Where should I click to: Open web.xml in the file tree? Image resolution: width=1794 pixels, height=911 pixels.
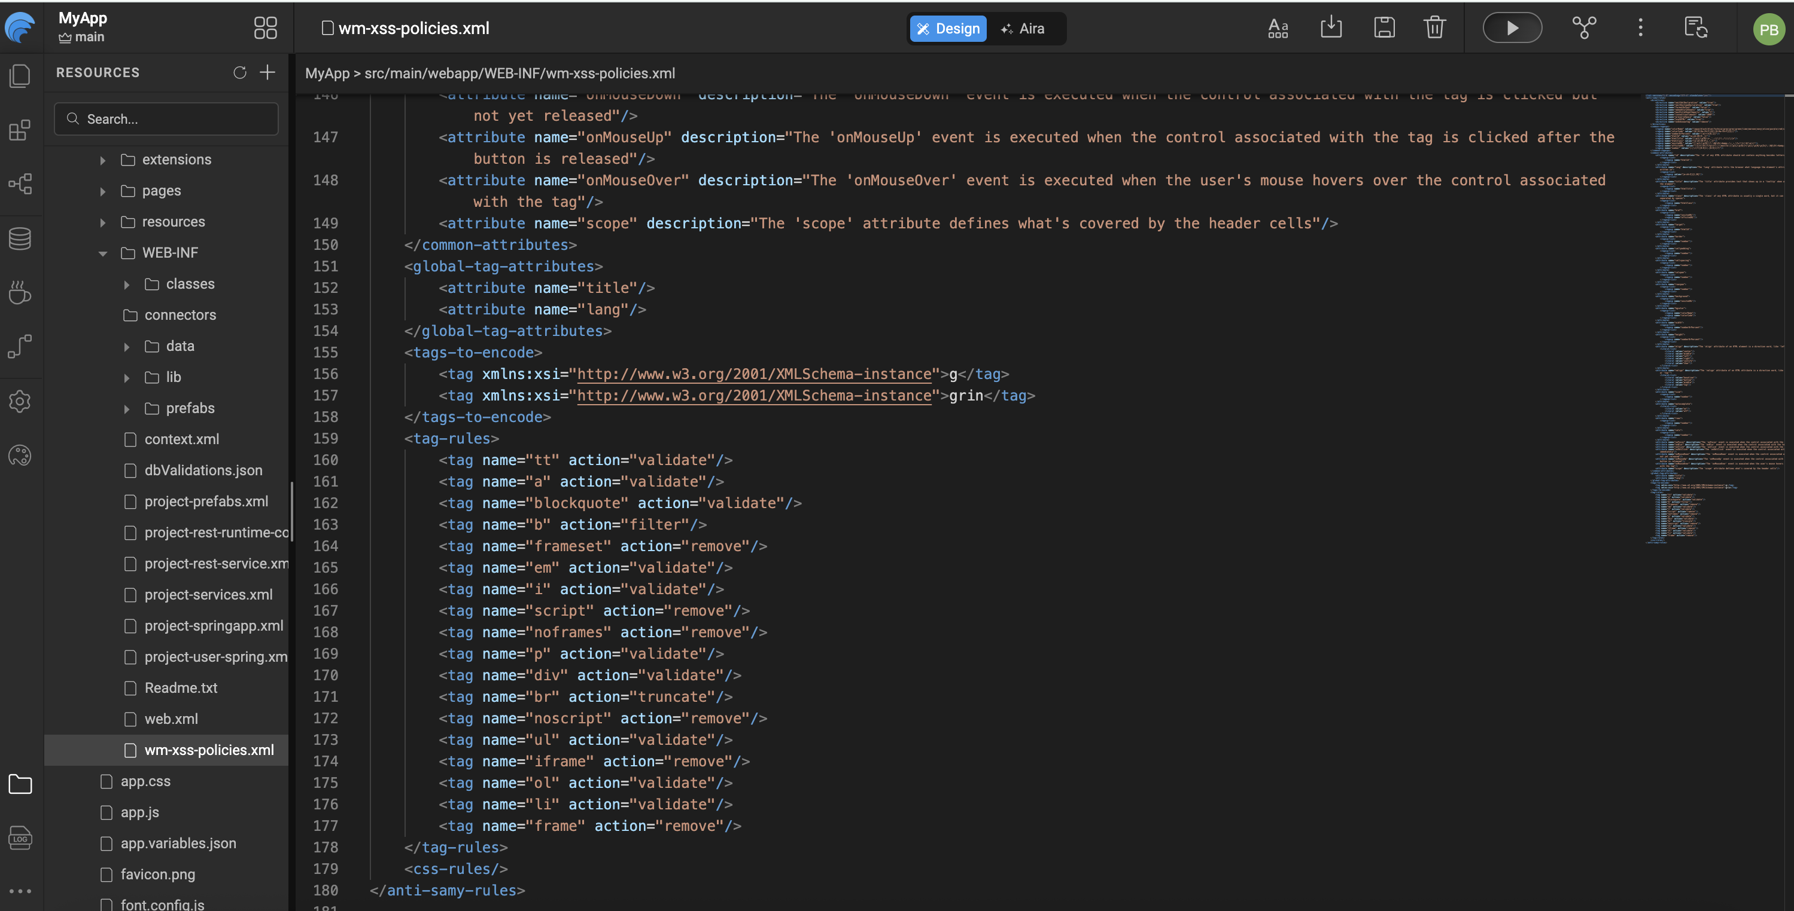coord(171,719)
